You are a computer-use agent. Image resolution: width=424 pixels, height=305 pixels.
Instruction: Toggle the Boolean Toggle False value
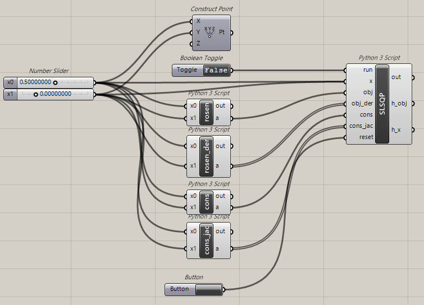pyautogui.click(x=216, y=70)
